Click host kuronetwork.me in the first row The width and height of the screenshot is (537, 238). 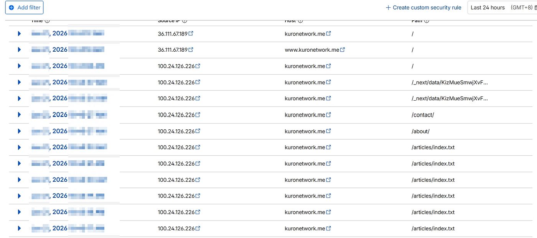tap(305, 34)
